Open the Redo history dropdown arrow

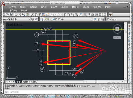point(61,14)
